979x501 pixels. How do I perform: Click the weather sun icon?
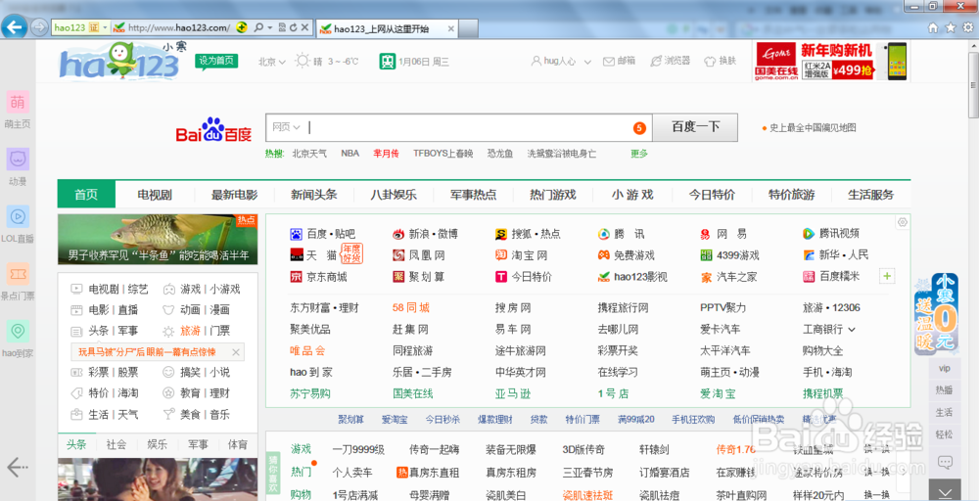pos(303,61)
